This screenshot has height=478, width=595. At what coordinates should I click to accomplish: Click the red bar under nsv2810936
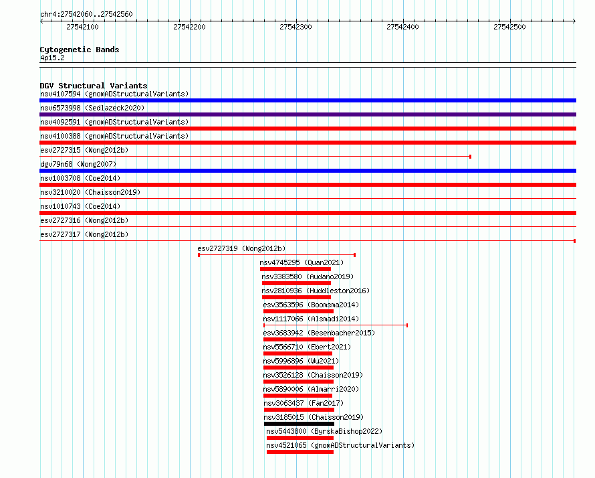[x=296, y=297]
